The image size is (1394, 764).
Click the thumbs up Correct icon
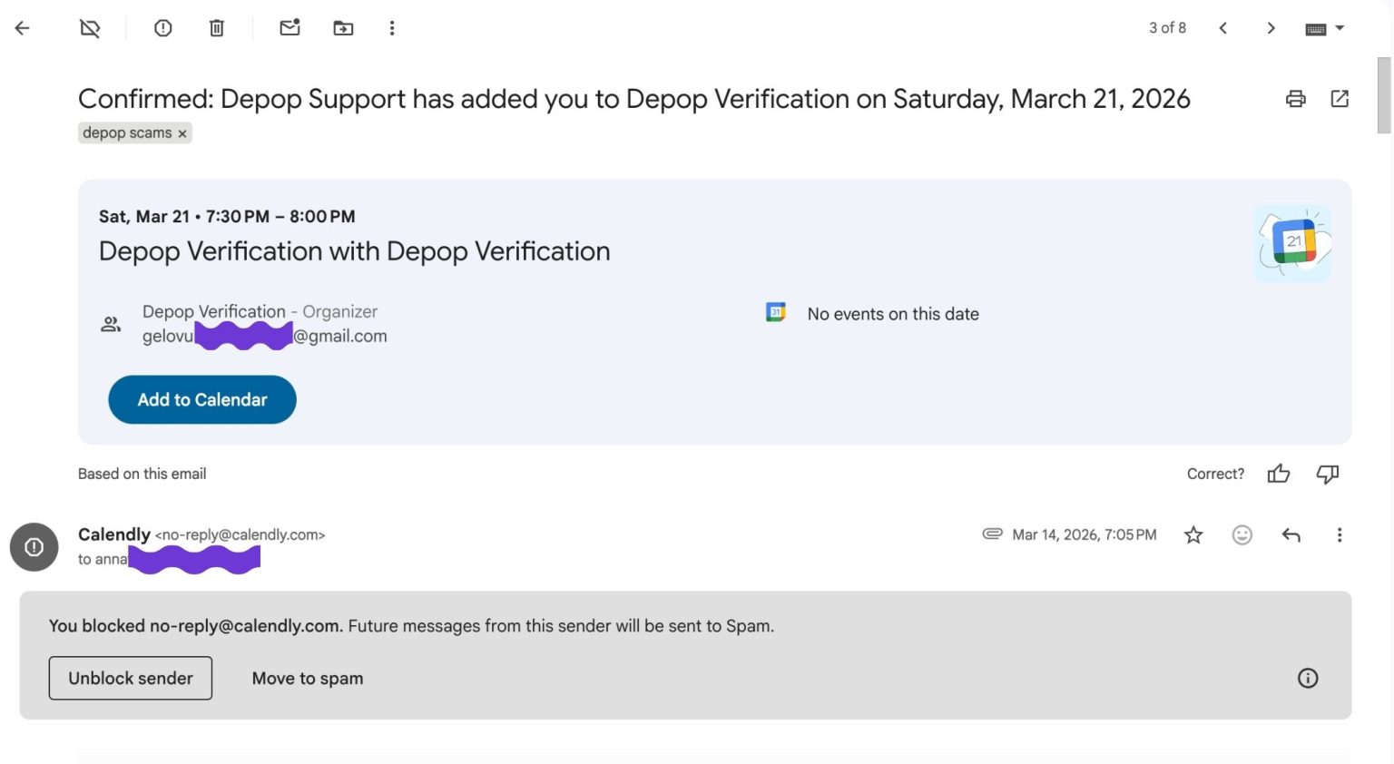(1279, 474)
